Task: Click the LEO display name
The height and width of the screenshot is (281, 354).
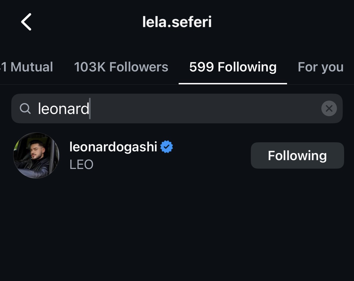Action: (82, 165)
